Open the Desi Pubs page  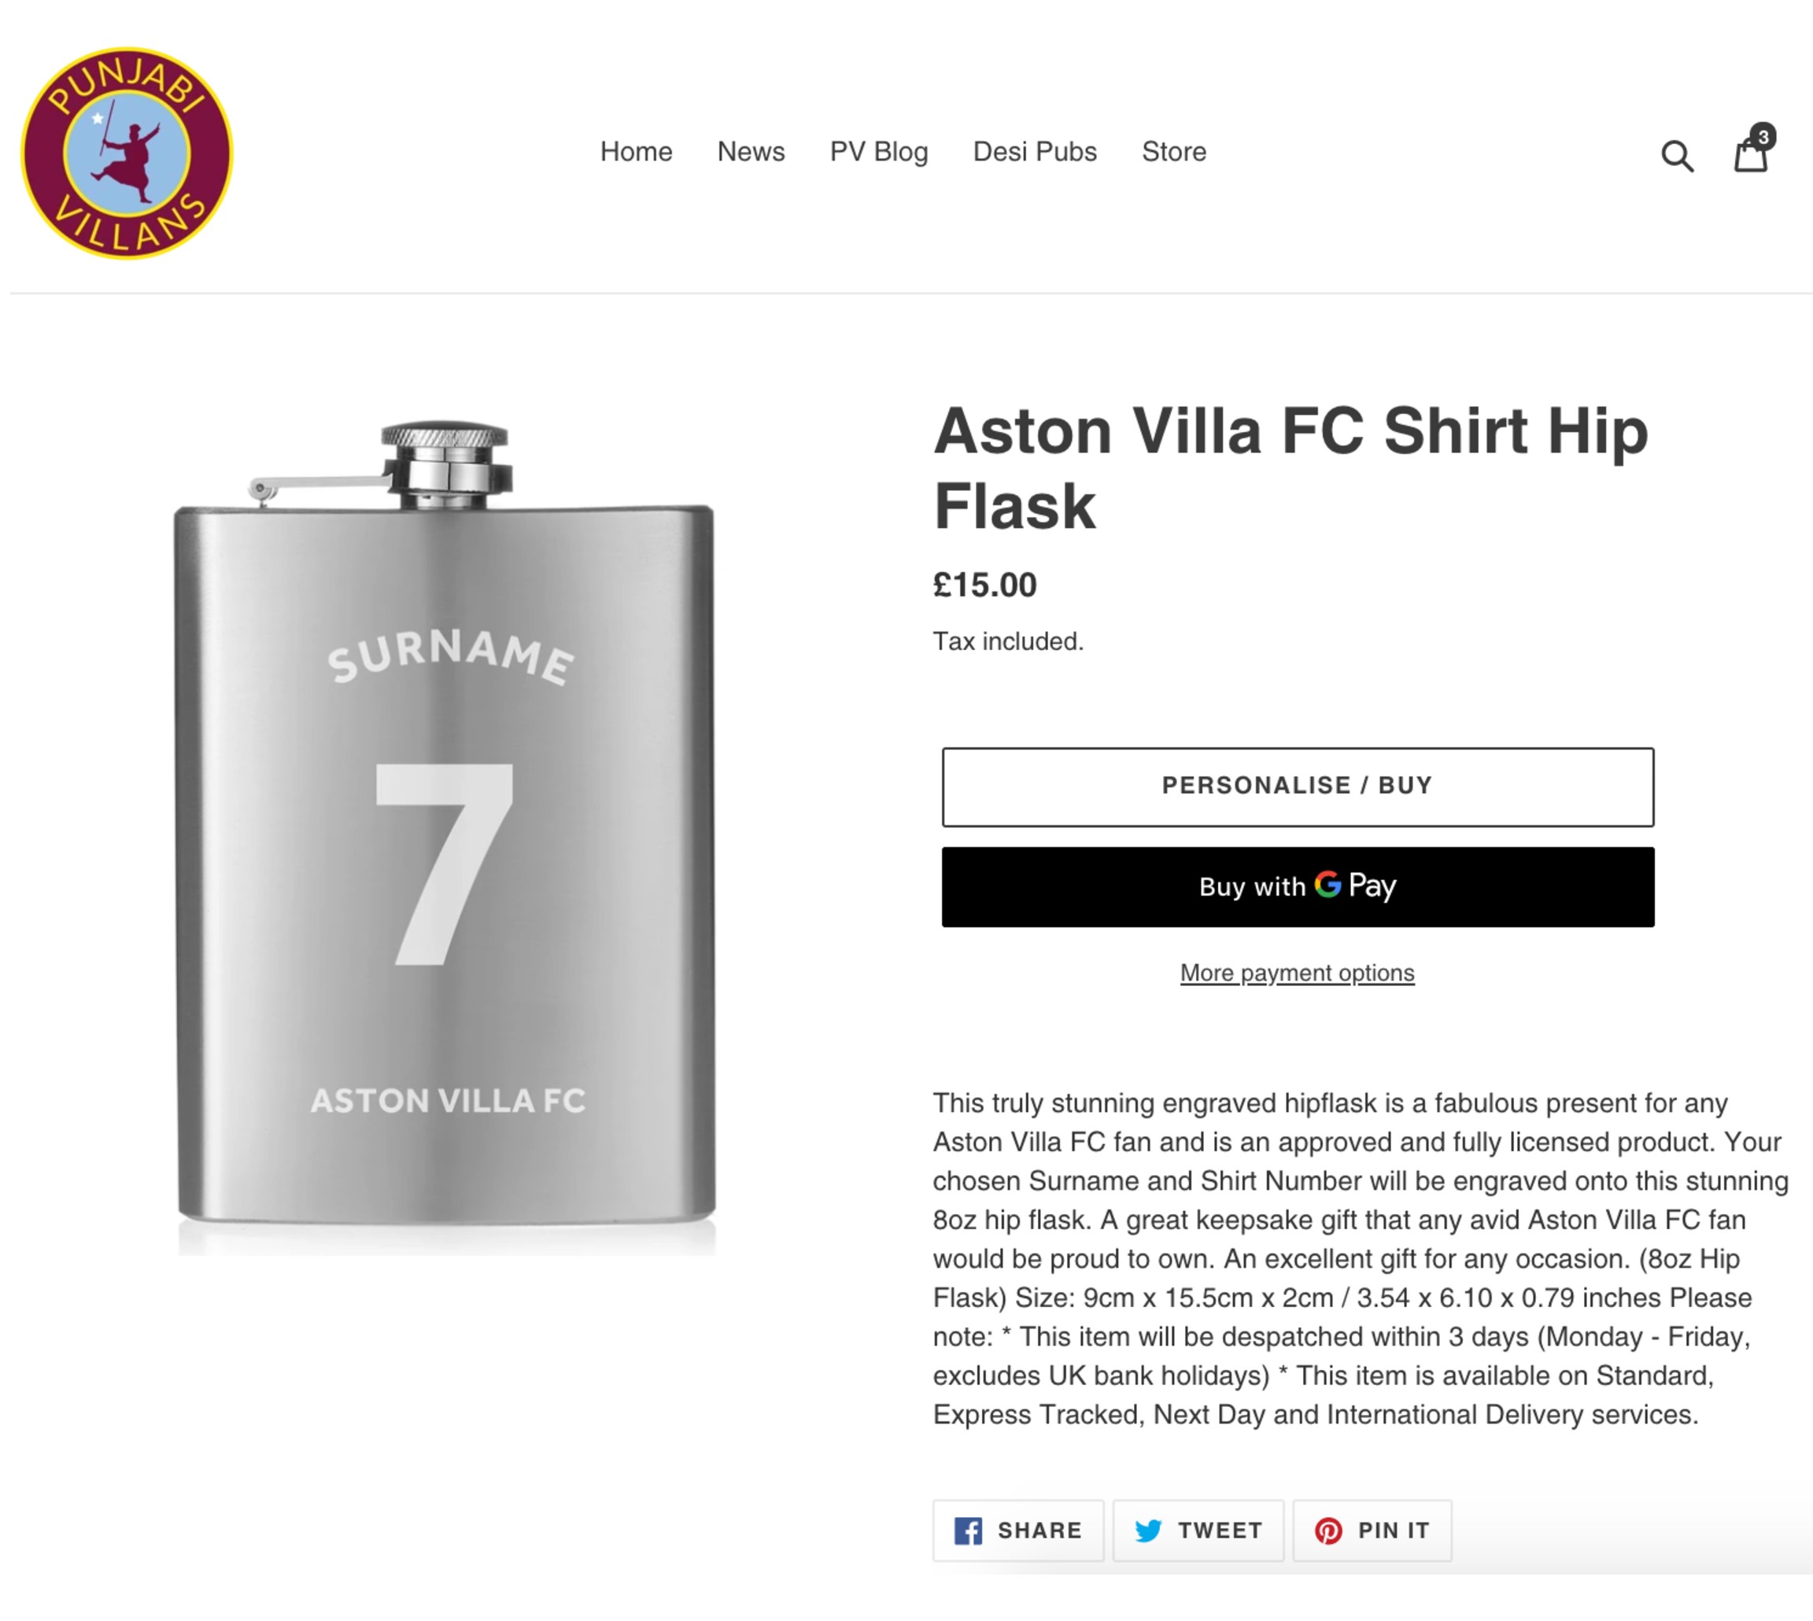coord(1035,151)
